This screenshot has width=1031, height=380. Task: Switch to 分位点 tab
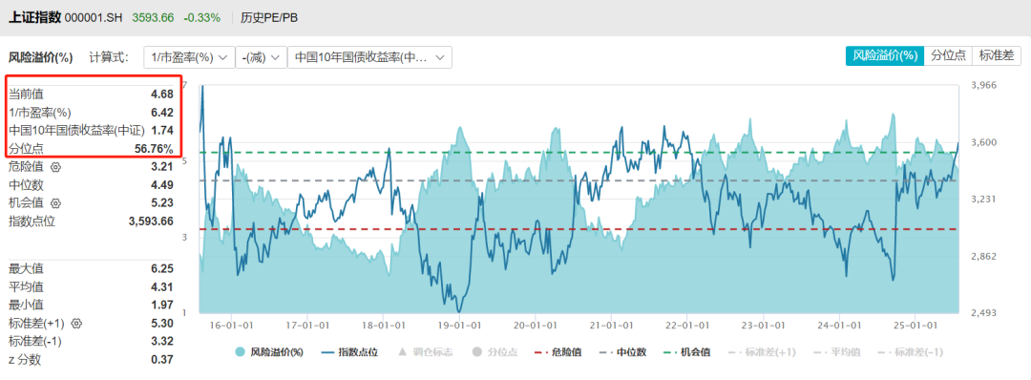tap(948, 56)
